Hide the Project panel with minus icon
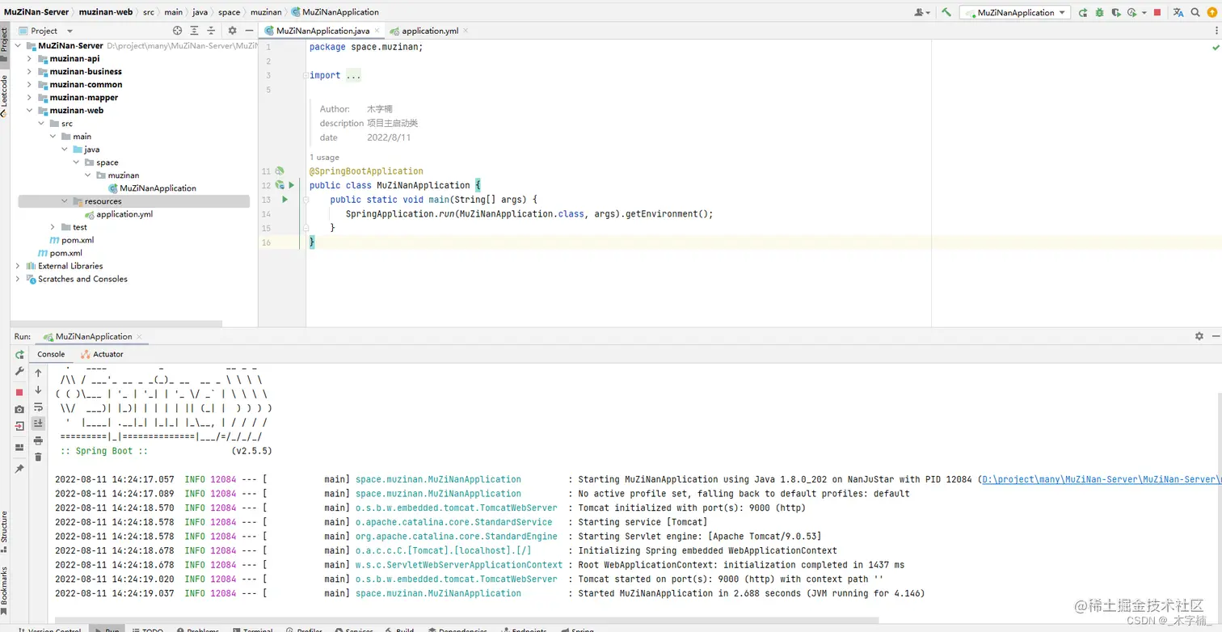Image resolution: width=1222 pixels, height=632 pixels. [x=248, y=31]
